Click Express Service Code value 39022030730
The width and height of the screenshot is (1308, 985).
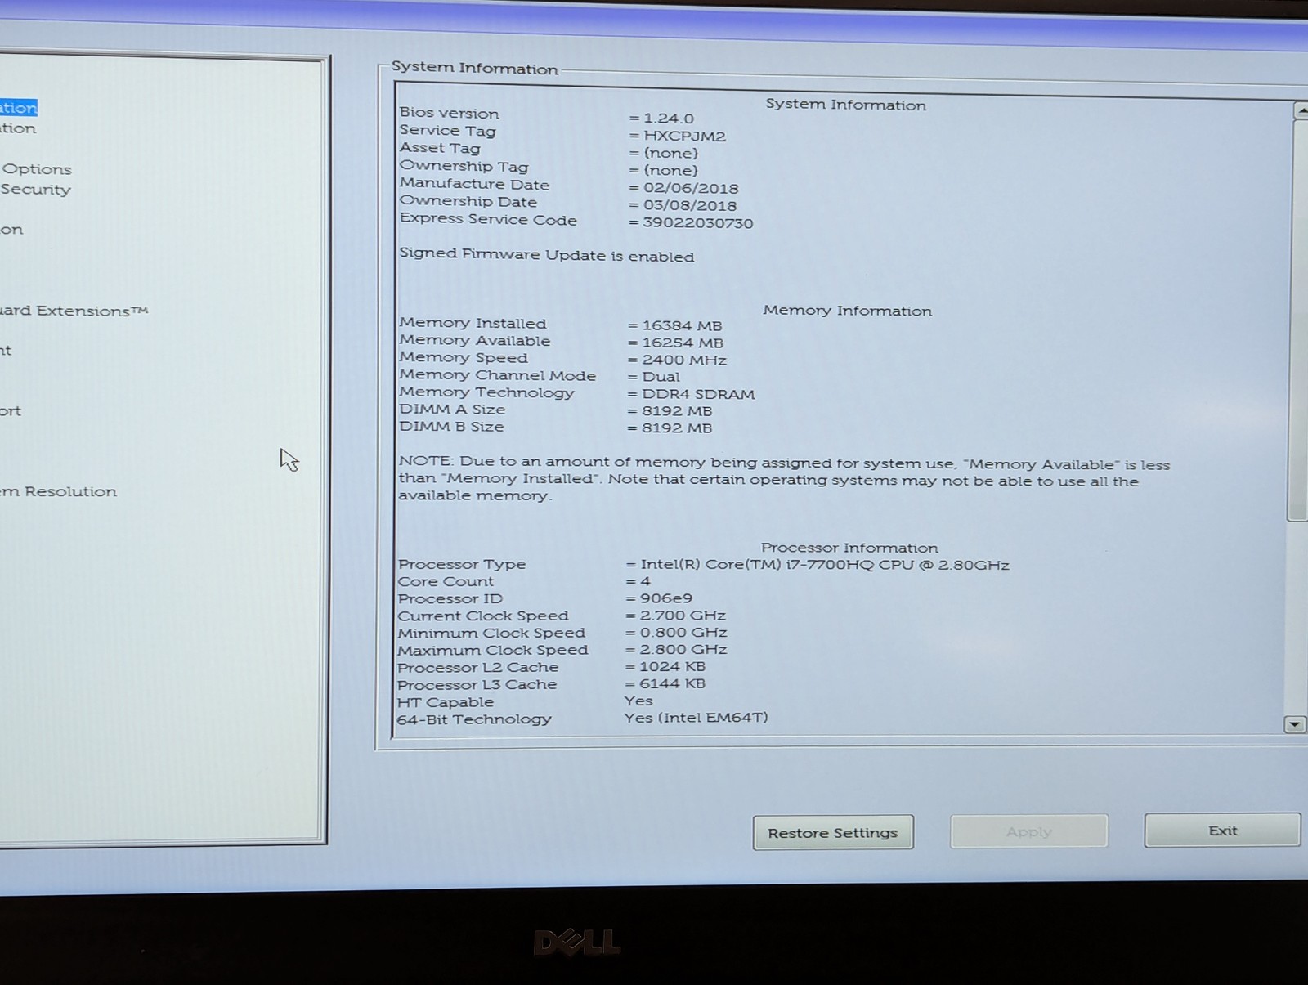point(697,222)
